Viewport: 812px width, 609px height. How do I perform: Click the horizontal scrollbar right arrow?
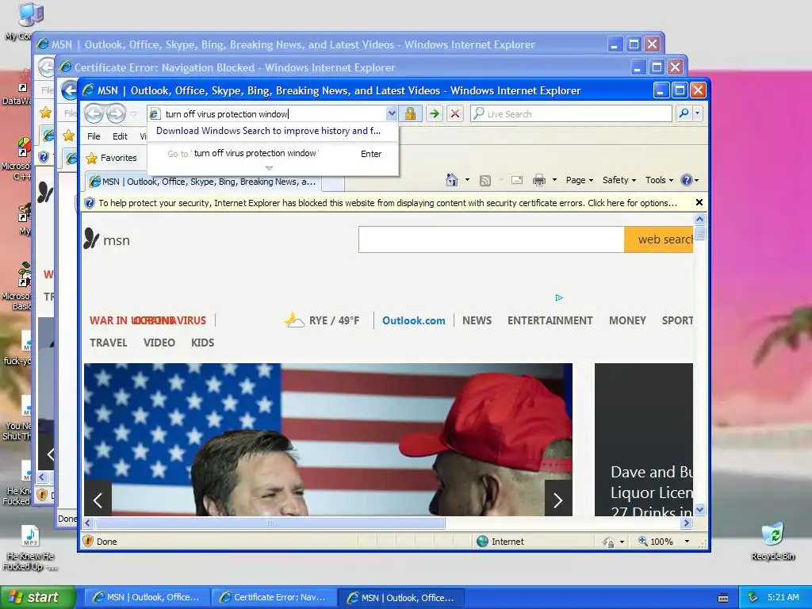click(x=687, y=523)
